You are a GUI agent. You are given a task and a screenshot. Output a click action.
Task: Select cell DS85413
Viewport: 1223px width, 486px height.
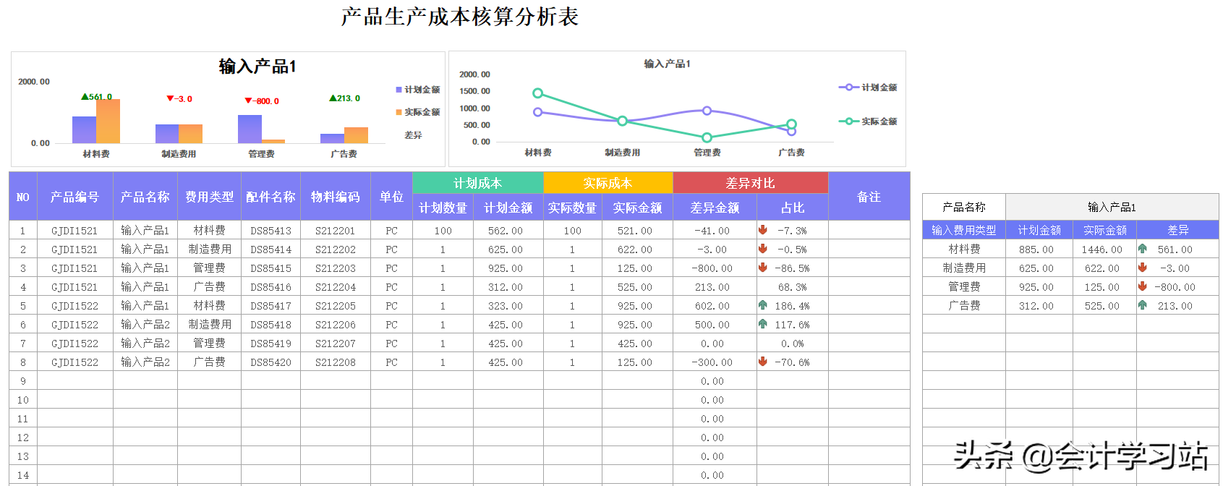(270, 231)
